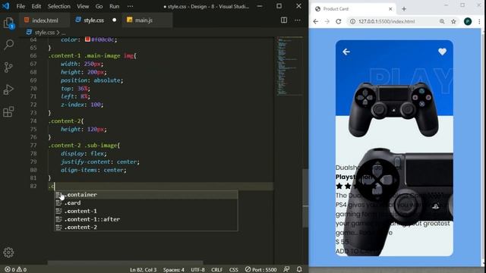Change line ending via CRLF
The image size is (486, 273).
point(216,270)
